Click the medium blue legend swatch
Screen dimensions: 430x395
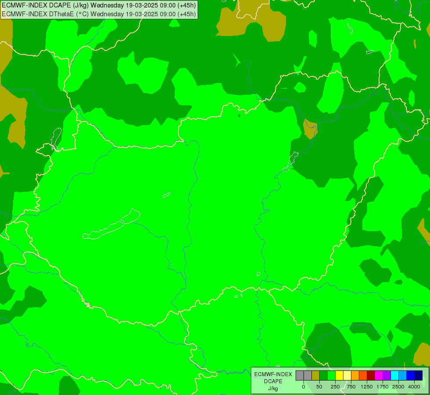tap(411, 375)
